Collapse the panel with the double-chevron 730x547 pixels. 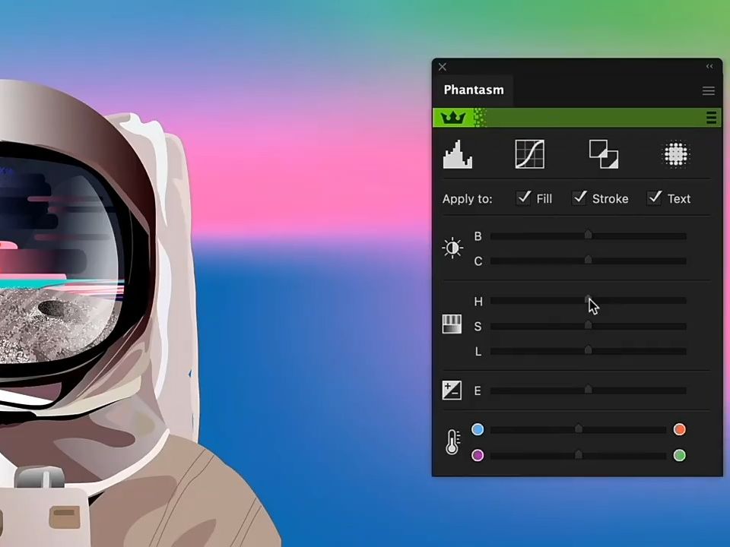[709, 66]
